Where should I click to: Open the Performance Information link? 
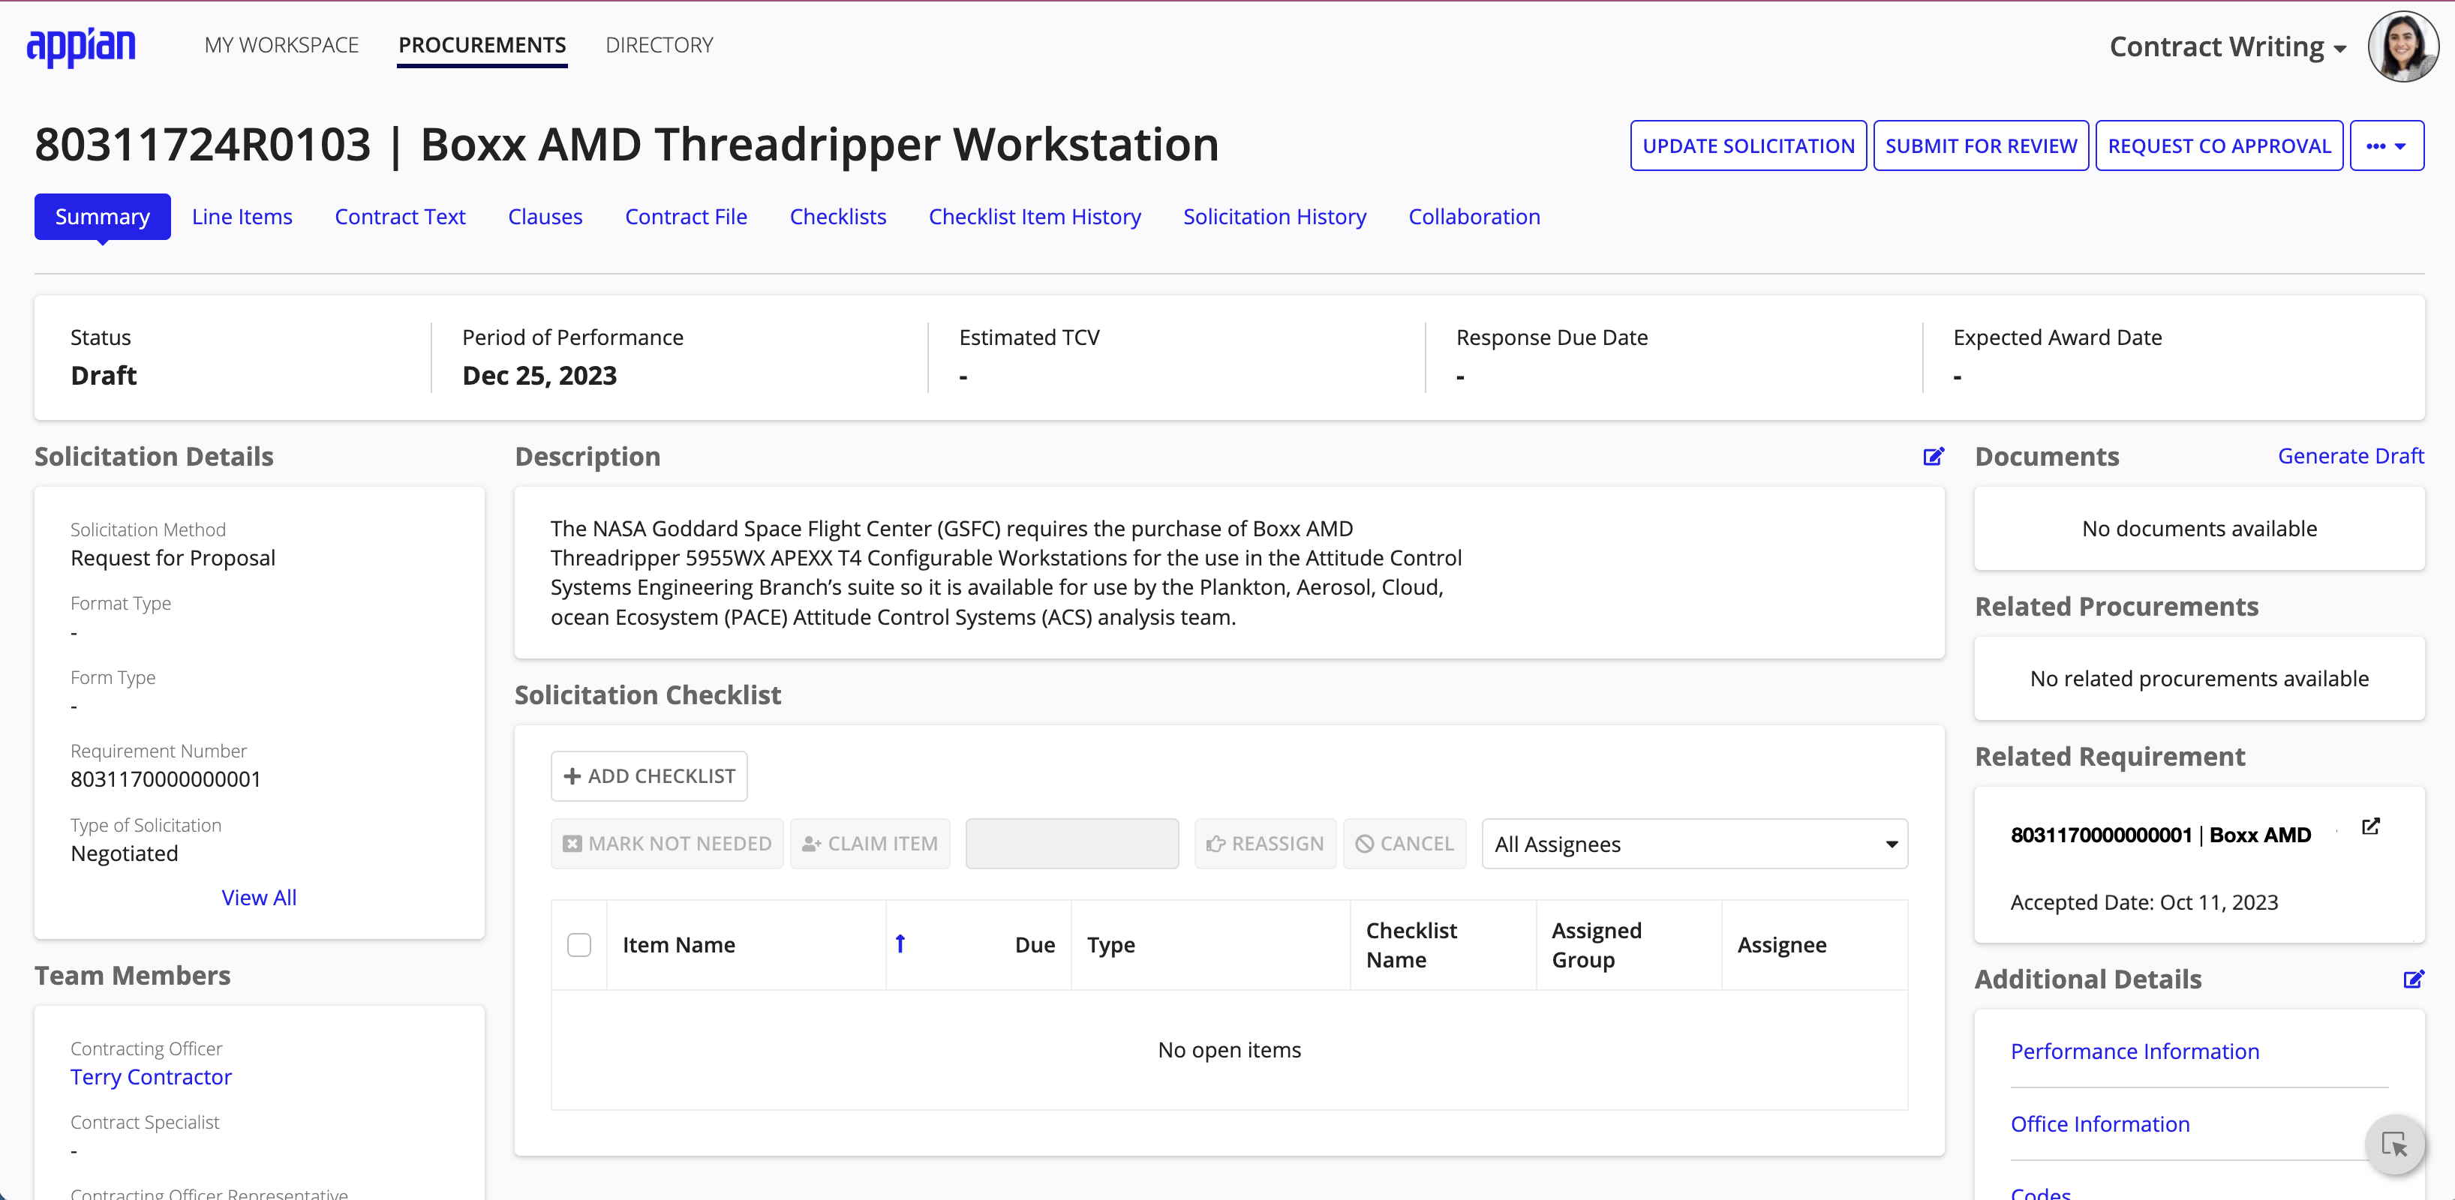(x=2135, y=1051)
